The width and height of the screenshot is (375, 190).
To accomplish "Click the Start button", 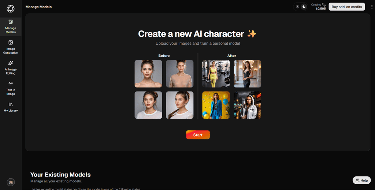I will 198,135.
